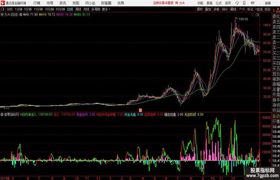The height and width of the screenshot is (180, 280).
Task: Switch to 60分钟 chart period
Action: pyautogui.click(x=60, y=9)
